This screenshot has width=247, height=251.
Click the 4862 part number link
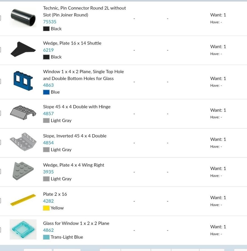coord(48,230)
